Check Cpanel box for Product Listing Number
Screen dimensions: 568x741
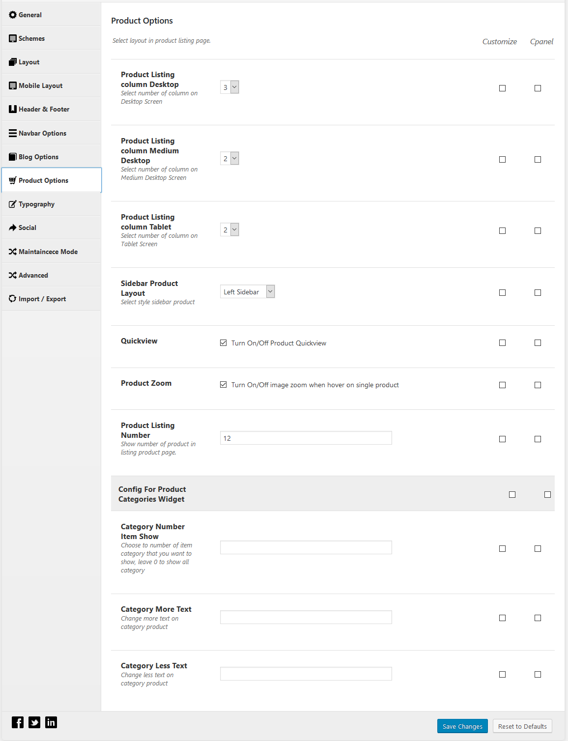538,439
